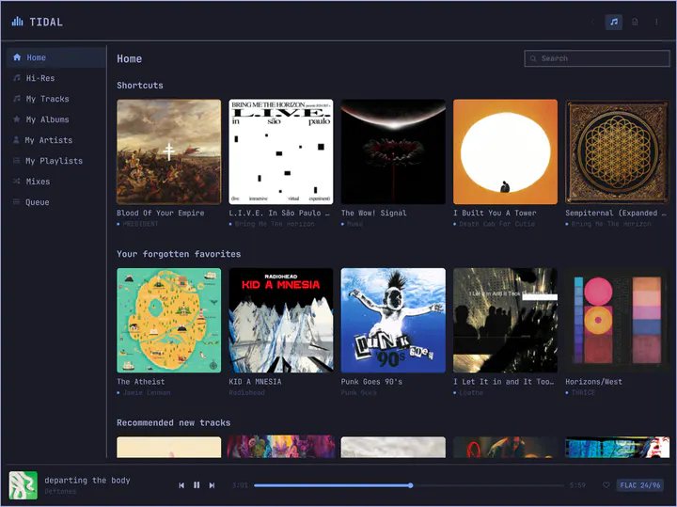This screenshot has height=507, width=677.
Task: Click the 'Your forgotten favorites' heading
Action: pyautogui.click(x=179, y=254)
